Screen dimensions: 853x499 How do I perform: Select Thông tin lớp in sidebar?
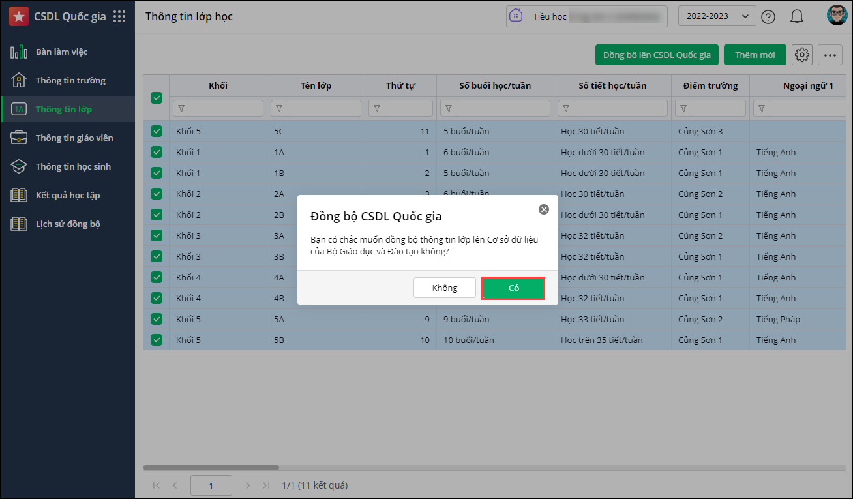click(68, 109)
